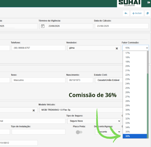Viewport: 151px width, 147px height.
Task: Select 19% in the commission list
Action: click(135, 62)
